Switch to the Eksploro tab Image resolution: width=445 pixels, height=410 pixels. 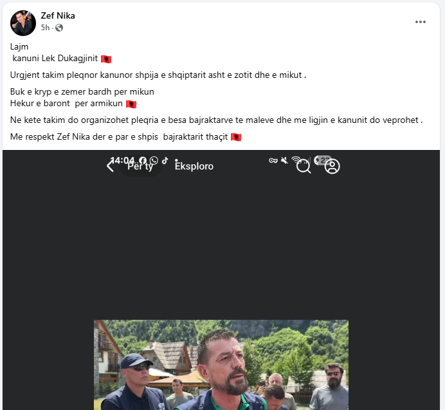[x=194, y=166]
